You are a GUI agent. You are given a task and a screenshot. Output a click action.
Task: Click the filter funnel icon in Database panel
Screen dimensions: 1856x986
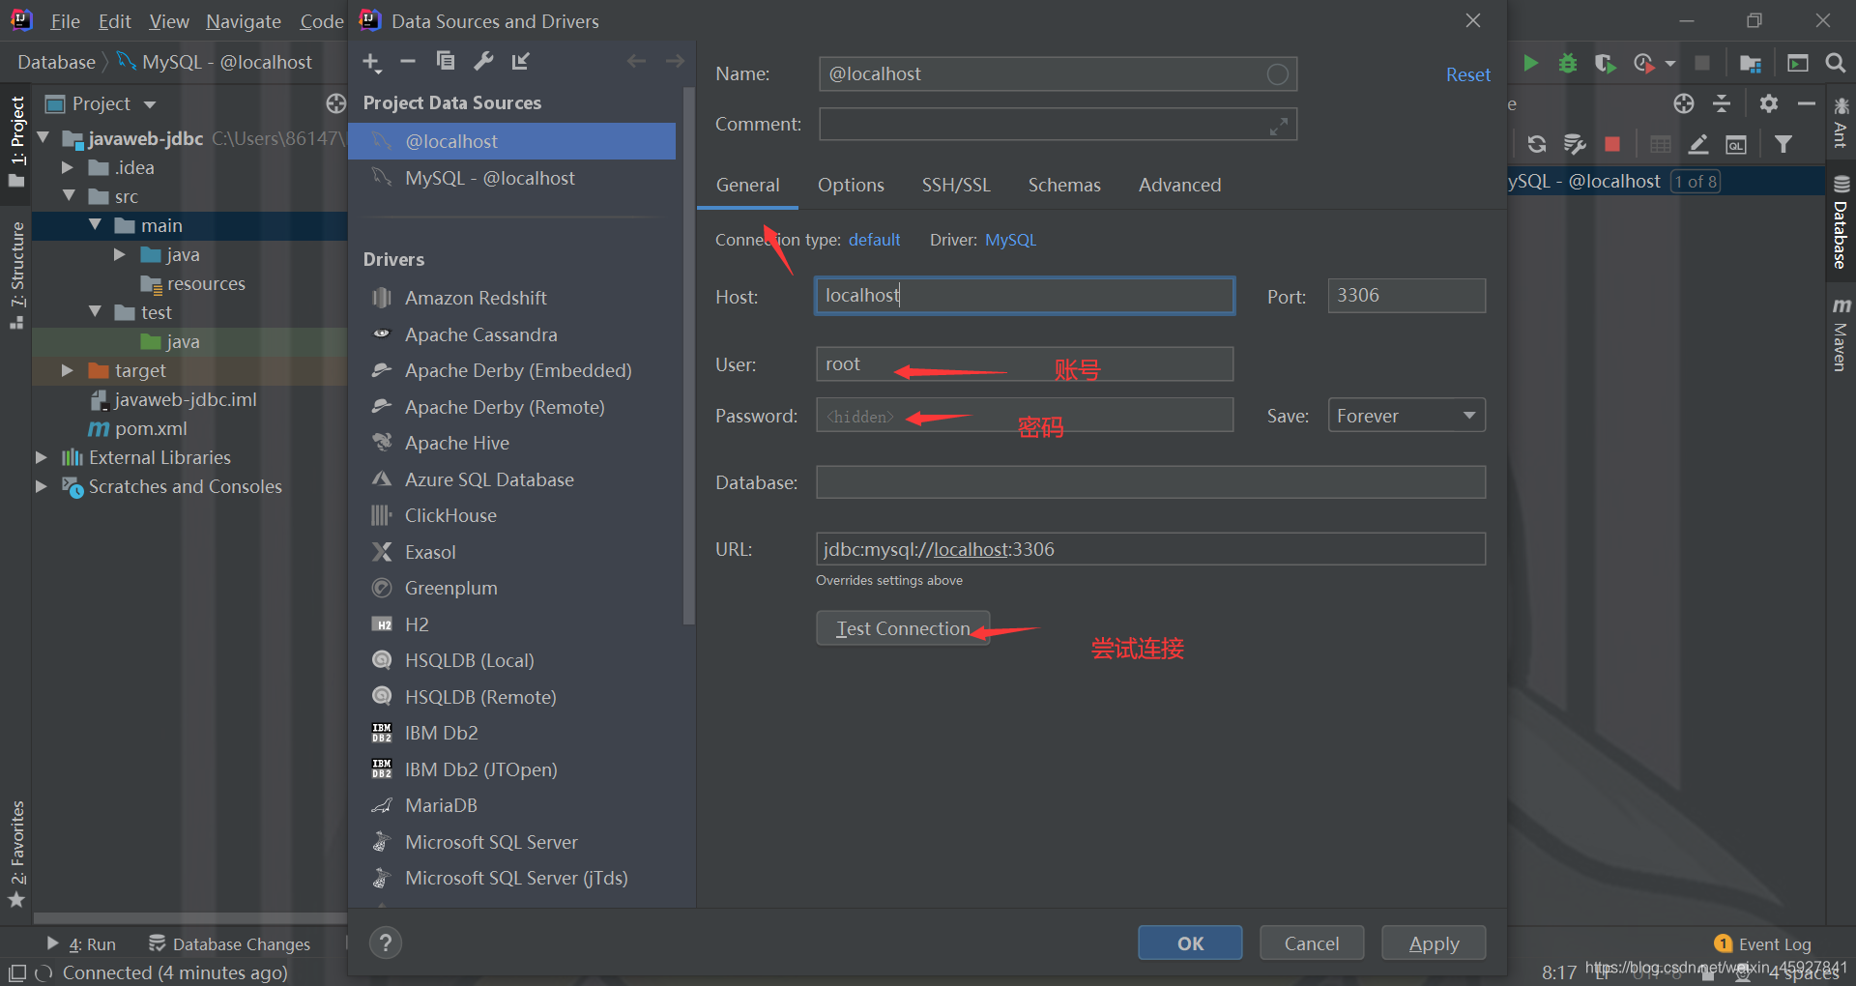pyautogui.click(x=1783, y=144)
